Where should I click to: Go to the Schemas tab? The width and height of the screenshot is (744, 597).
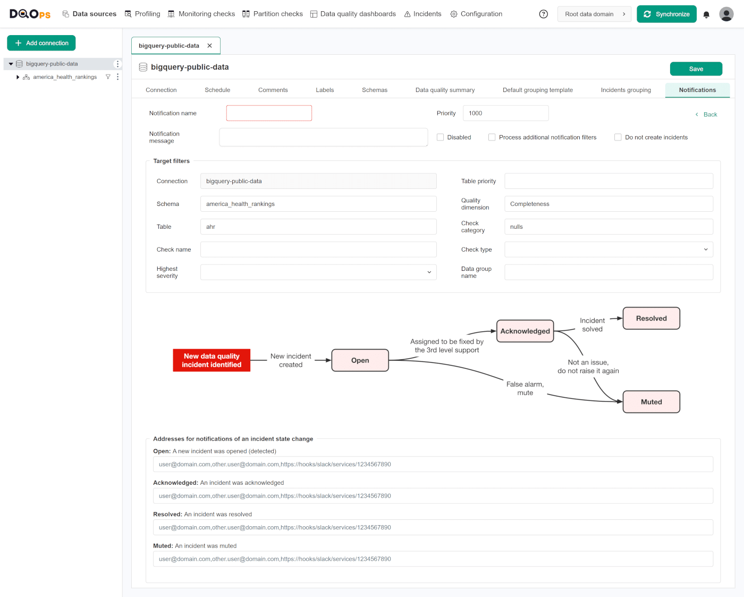[x=375, y=90]
